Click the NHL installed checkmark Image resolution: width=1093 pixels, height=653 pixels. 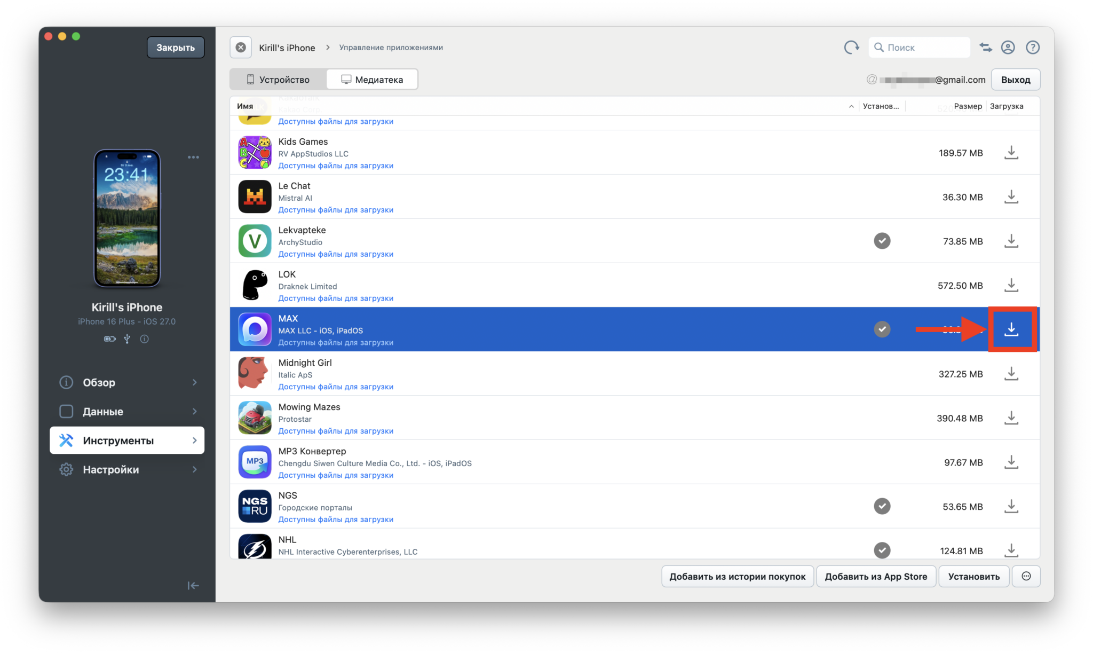(882, 550)
